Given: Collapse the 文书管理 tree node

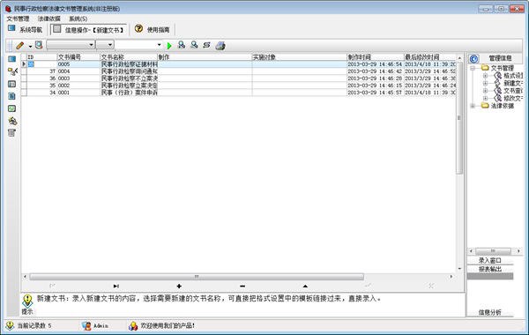Looking at the screenshot, I should [x=473, y=68].
